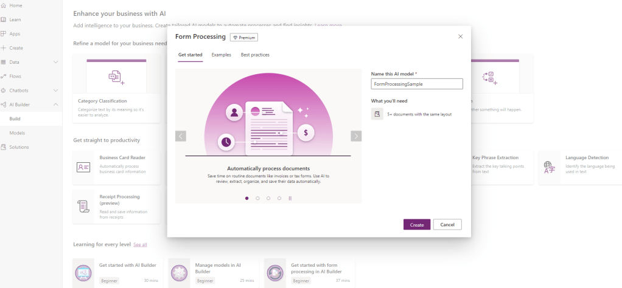
Task: Click the Create button
Action: pyautogui.click(x=417, y=225)
